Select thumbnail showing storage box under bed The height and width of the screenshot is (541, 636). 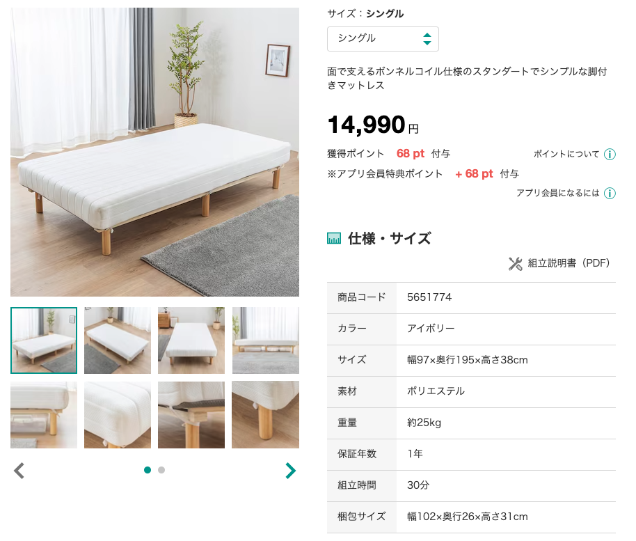point(44,415)
